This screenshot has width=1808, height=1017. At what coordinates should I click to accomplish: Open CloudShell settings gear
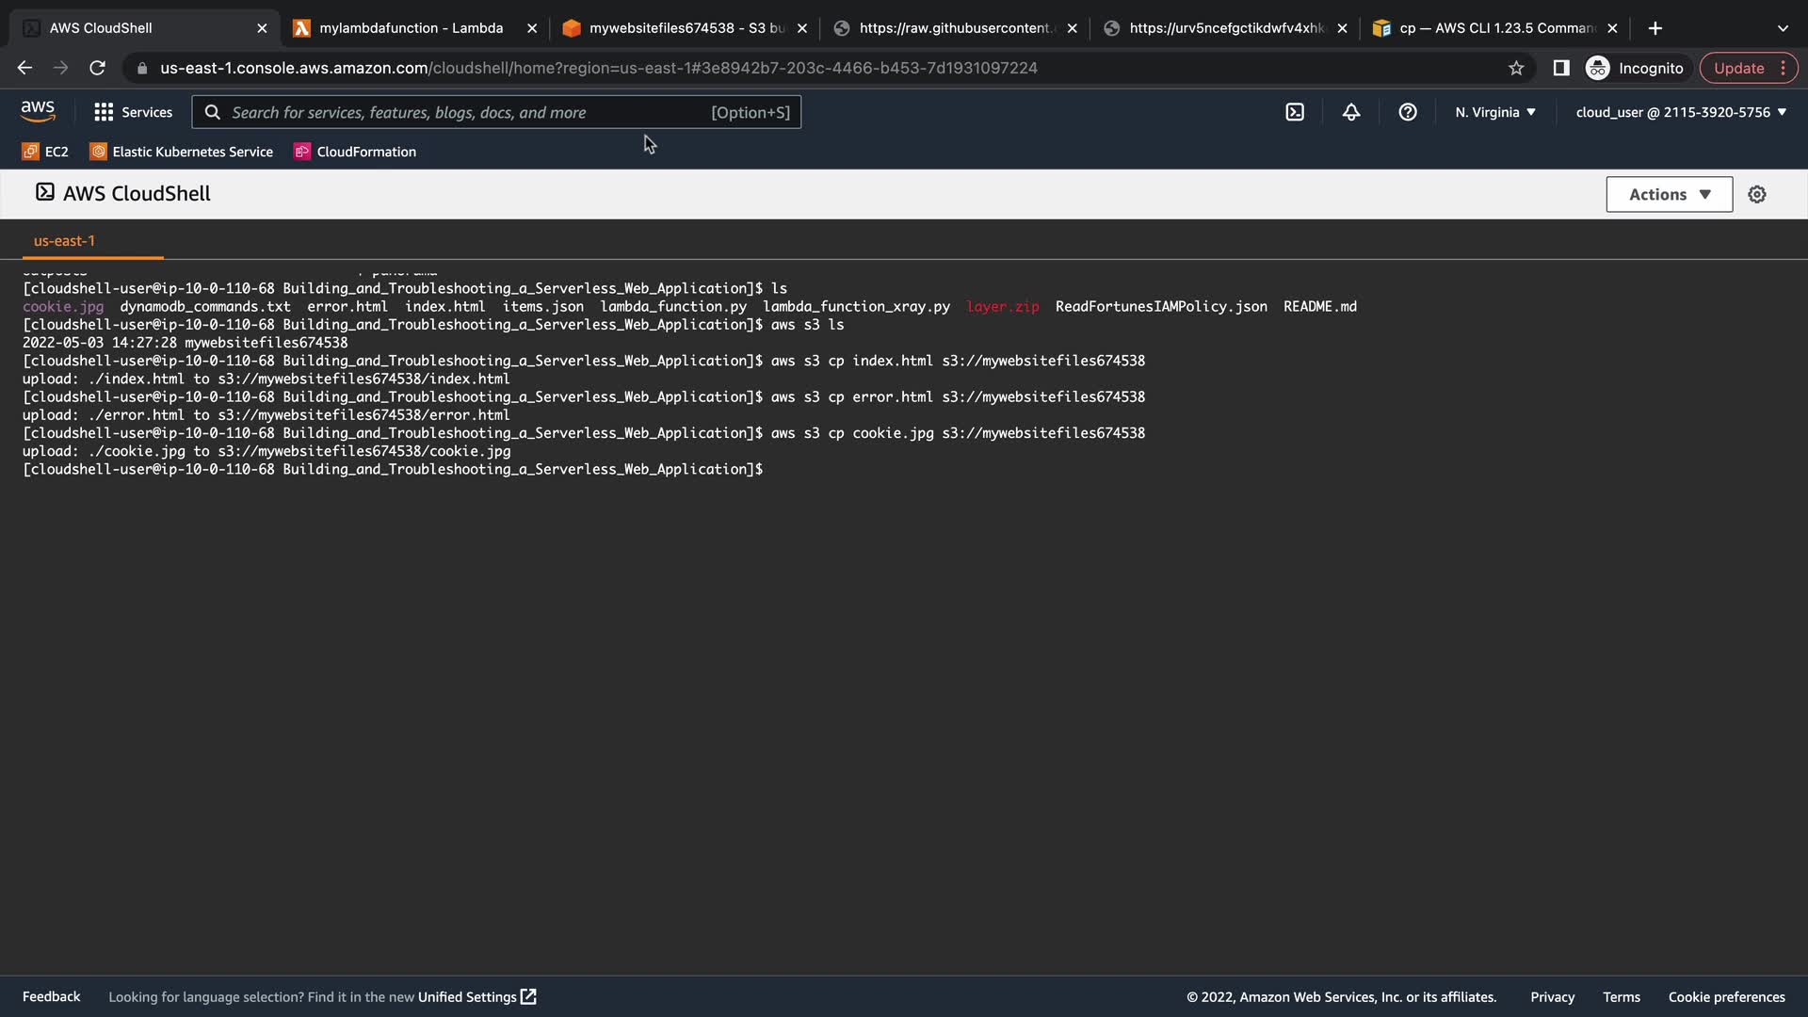pos(1757,194)
